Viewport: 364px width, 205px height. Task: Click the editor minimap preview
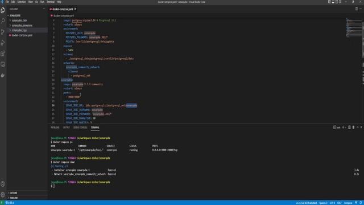point(354,27)
